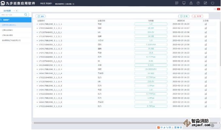Screen dimensions: 221x130
Task: Open the tab list dropdown arrow
Action: 17,11
